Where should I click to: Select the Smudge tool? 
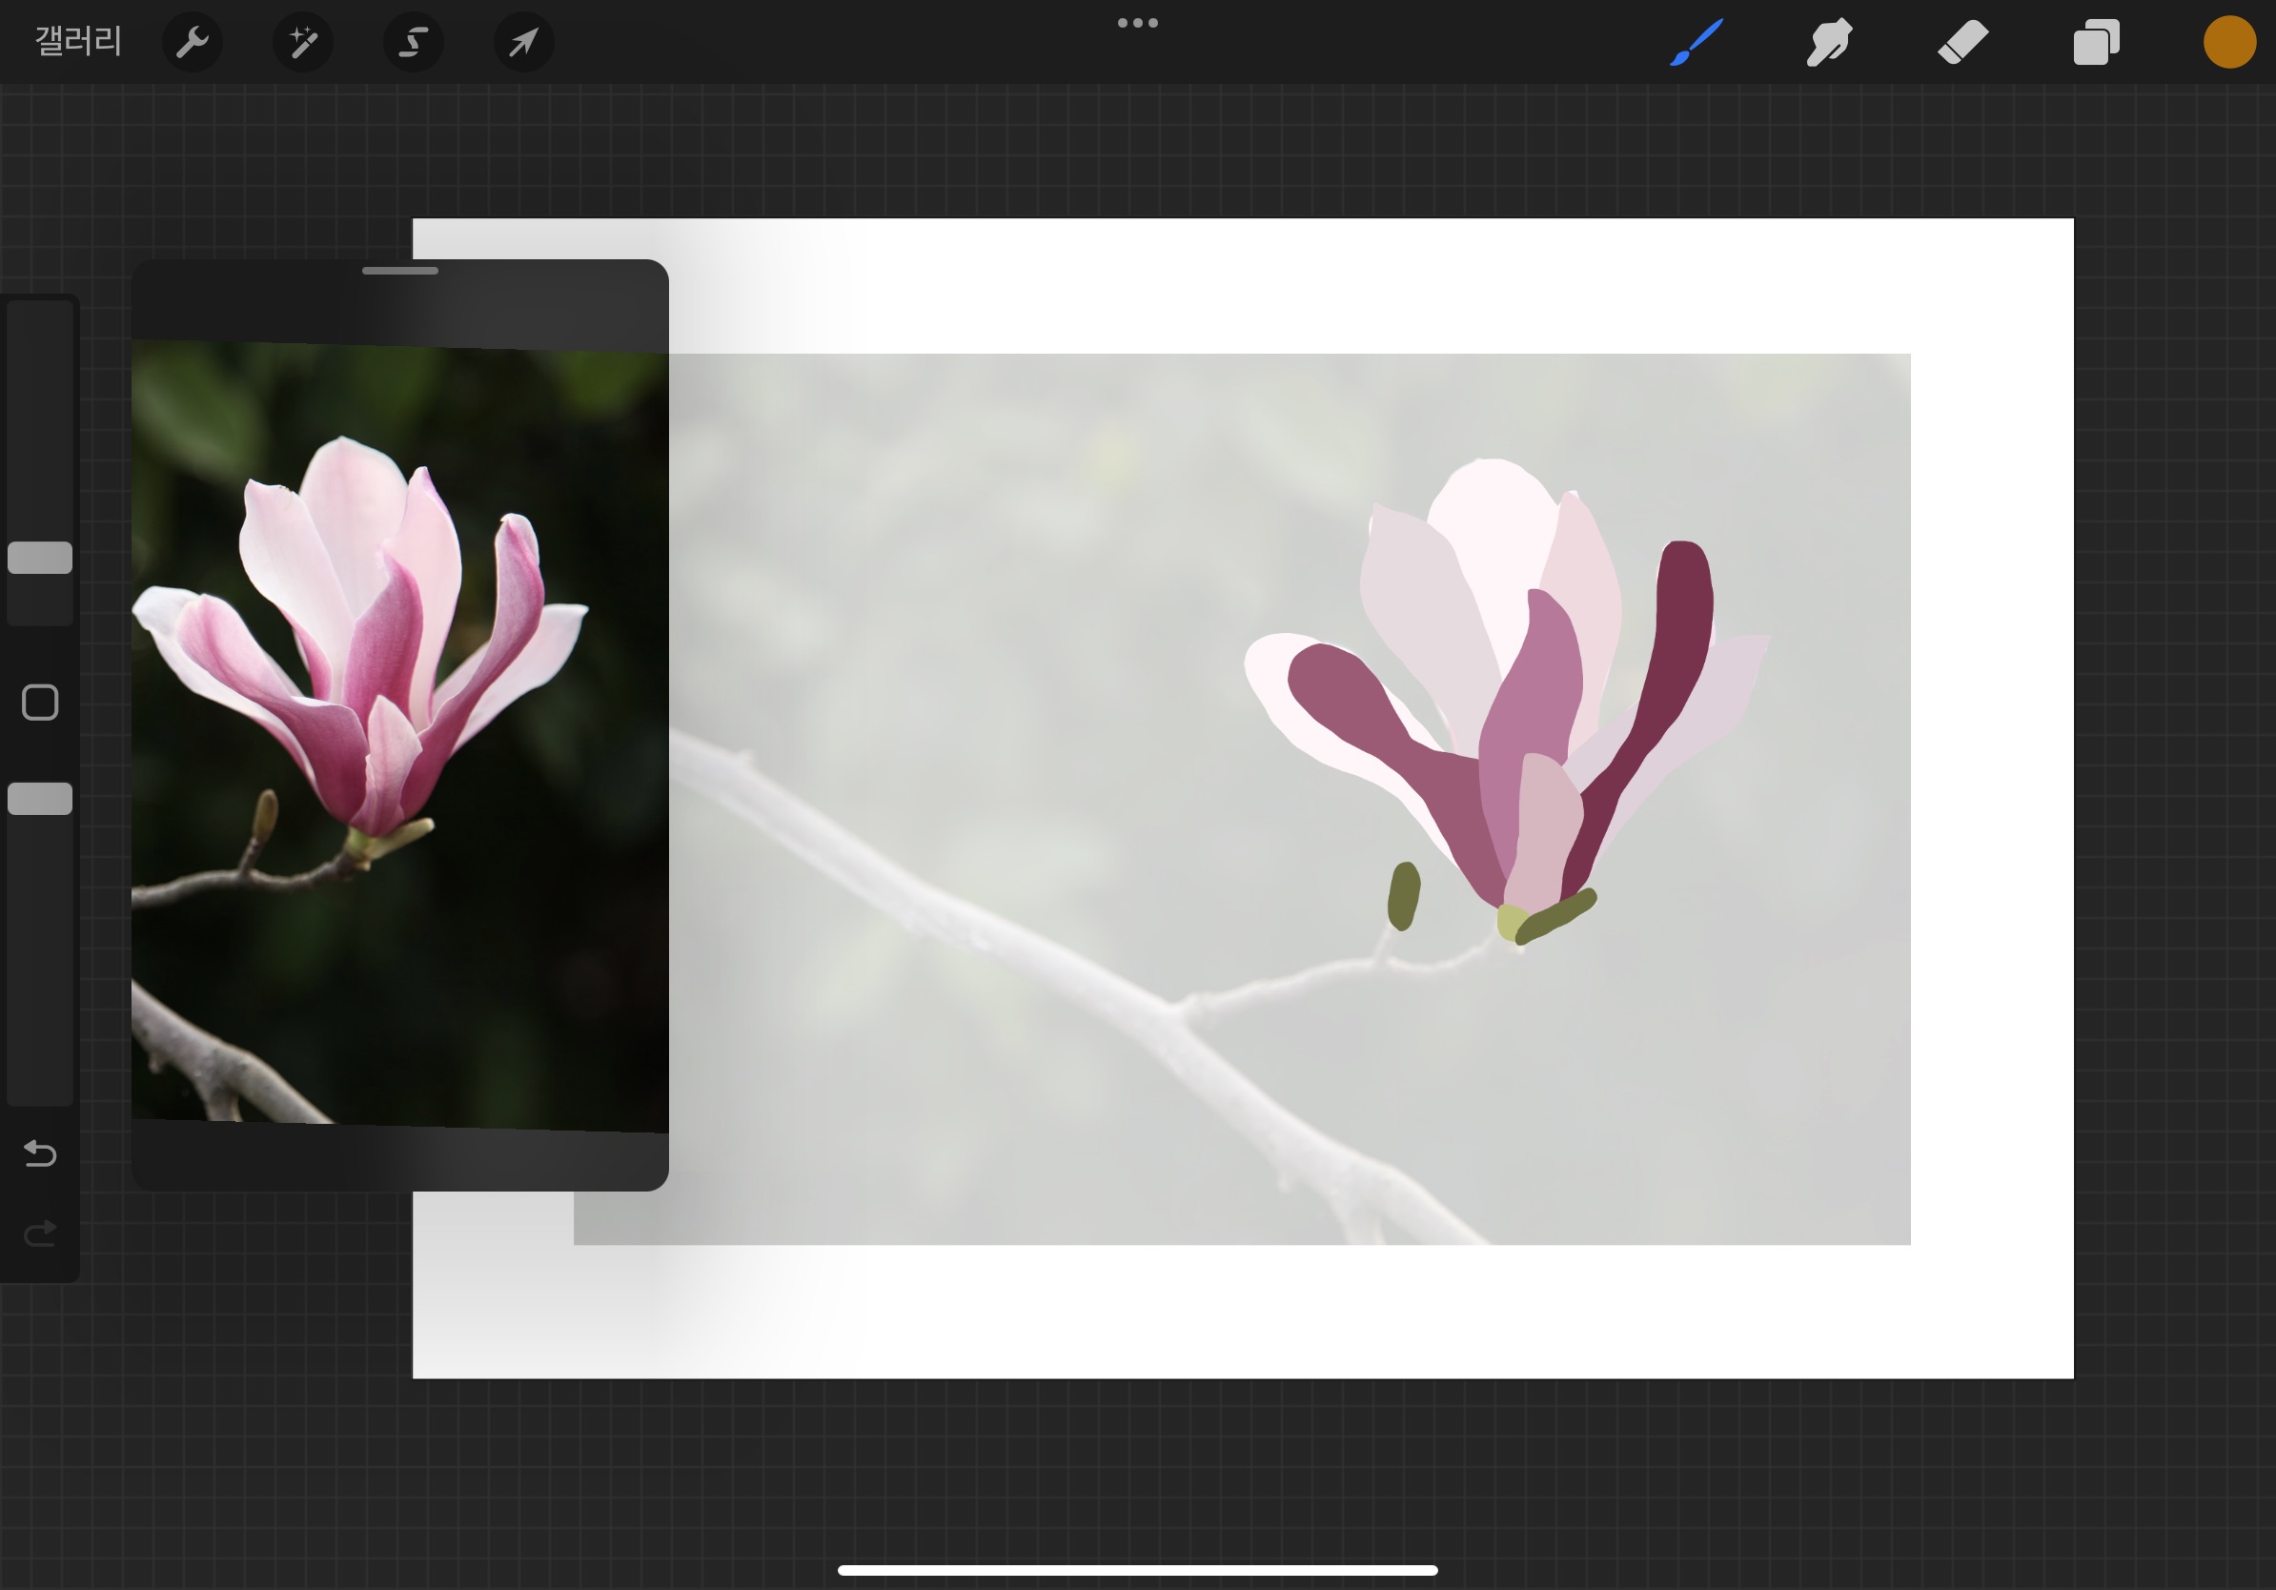(1829, 43)
